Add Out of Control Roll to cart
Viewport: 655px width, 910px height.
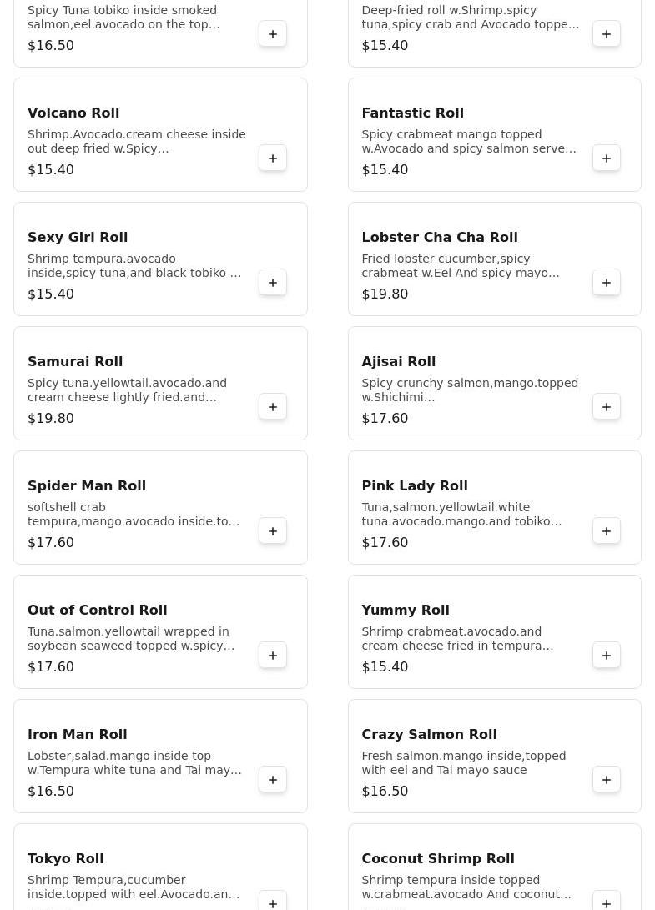(273, 656)
